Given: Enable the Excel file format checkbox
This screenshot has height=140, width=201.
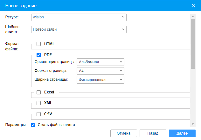Looking at the screenshot, I should (x=38, y=92).
